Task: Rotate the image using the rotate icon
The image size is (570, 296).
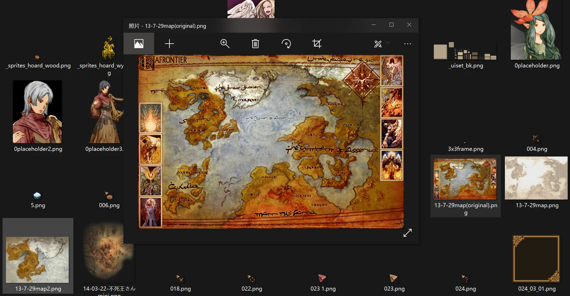Action: pyautogui.click(x=286, y=44)
